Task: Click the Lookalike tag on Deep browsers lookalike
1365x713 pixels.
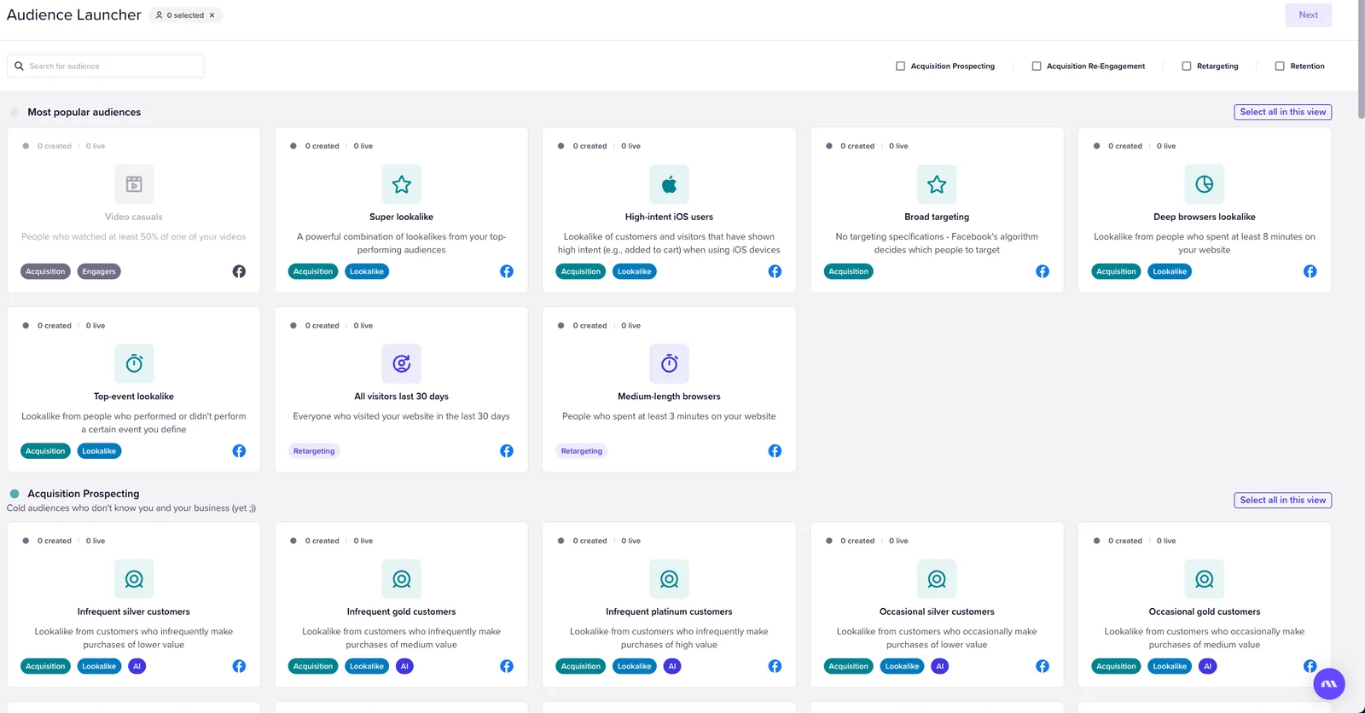Action: pyautogui.click(x=1170, y=271)
